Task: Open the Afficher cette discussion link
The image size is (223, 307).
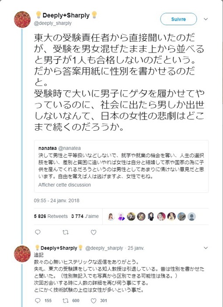Action: point(64,185)
